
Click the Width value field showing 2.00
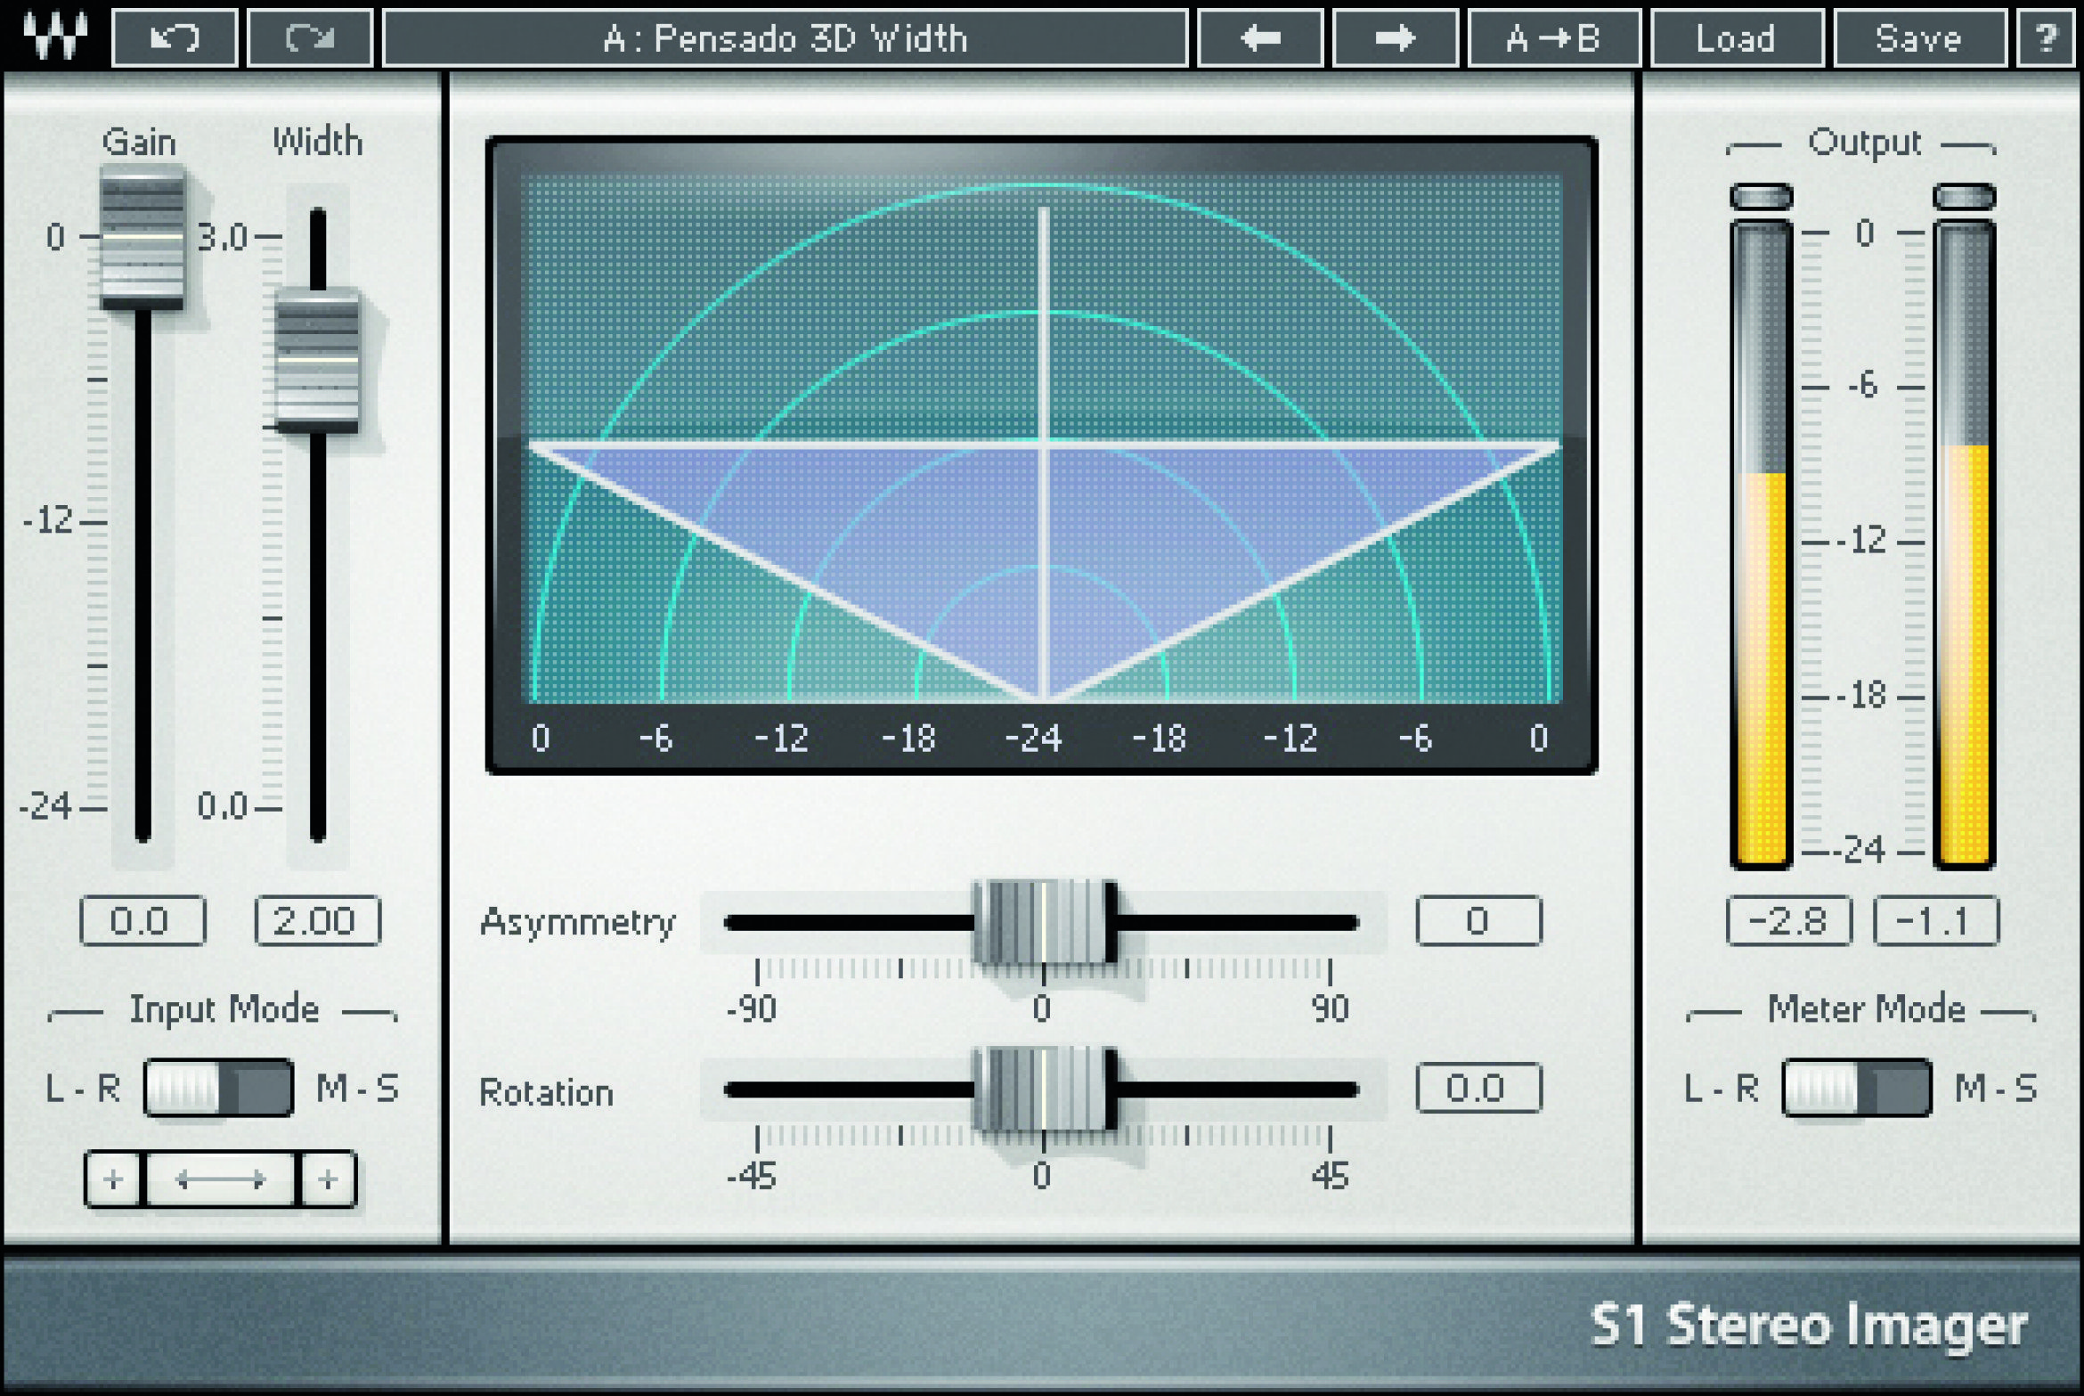[x=317, y=920]
